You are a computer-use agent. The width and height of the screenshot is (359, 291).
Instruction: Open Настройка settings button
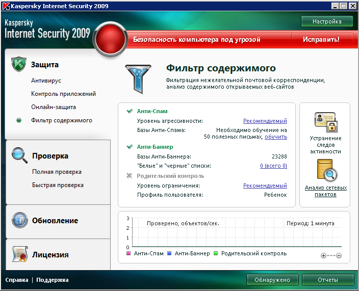point(327,21)
